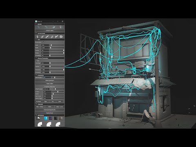The image size is (196, 147).
Task: Click the Base button in Dynamics row
Action: (x=46, y=101)
